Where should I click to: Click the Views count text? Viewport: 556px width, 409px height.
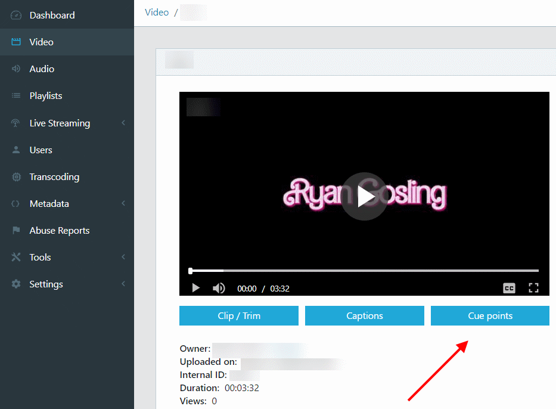(x=198, y=401)
